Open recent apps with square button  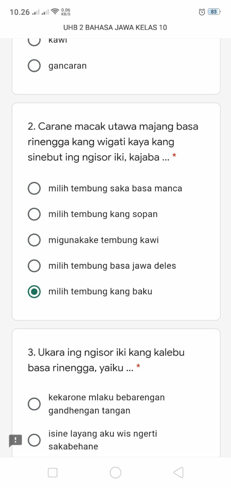[53, 473]
